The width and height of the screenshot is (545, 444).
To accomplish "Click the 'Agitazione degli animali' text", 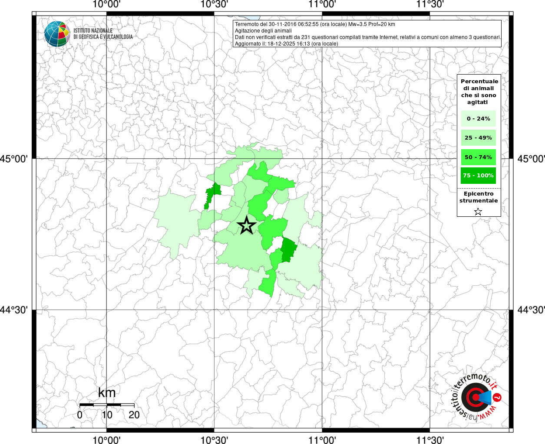I will click(263, 31).
